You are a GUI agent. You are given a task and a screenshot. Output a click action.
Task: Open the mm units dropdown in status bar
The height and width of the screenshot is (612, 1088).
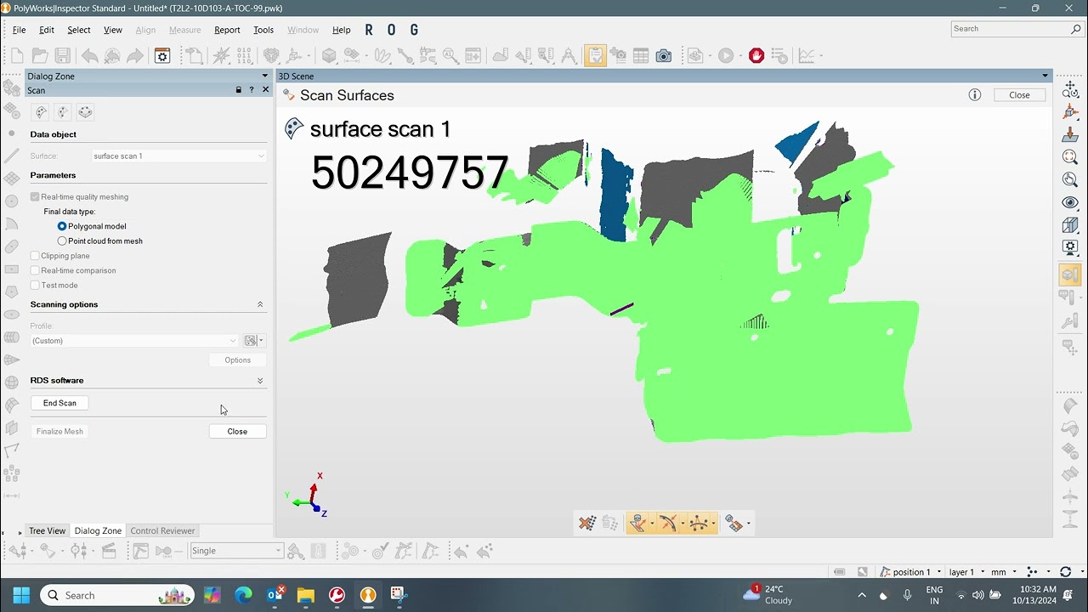pos(1004,572)
